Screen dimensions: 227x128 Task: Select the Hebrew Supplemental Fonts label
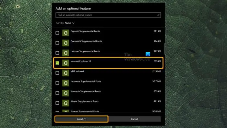pos(85,51)
